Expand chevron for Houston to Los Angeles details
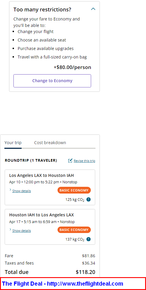 pos(10,229)
